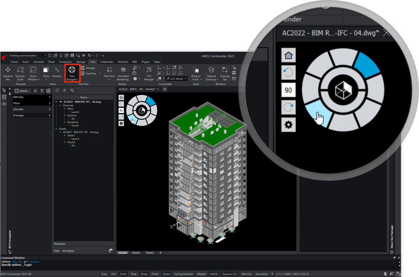Click home view icon in the magnified callout

[288, 55]
